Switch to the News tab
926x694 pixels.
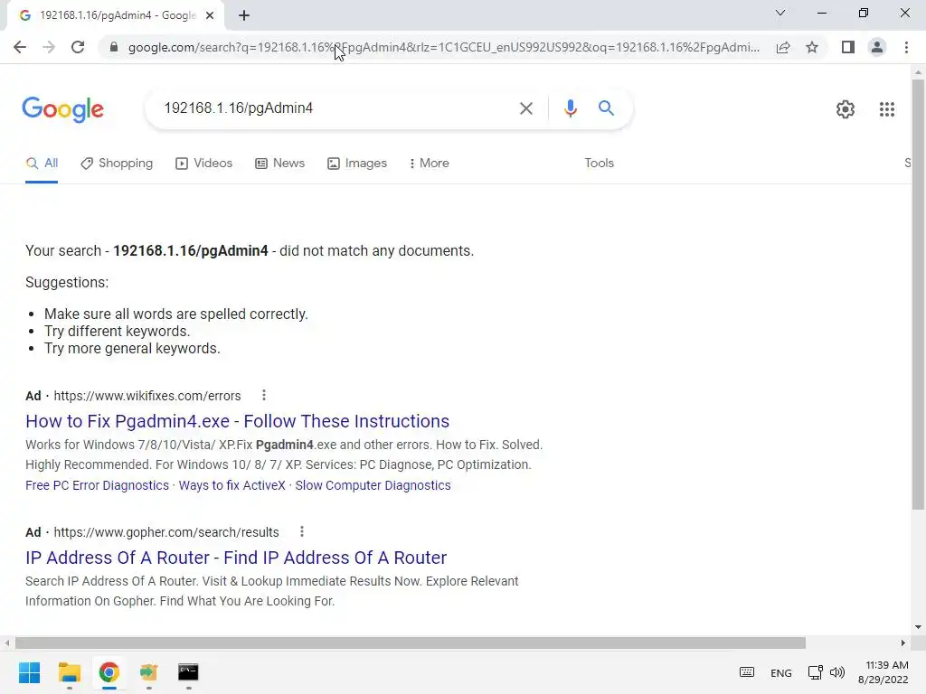pos(280,164)
